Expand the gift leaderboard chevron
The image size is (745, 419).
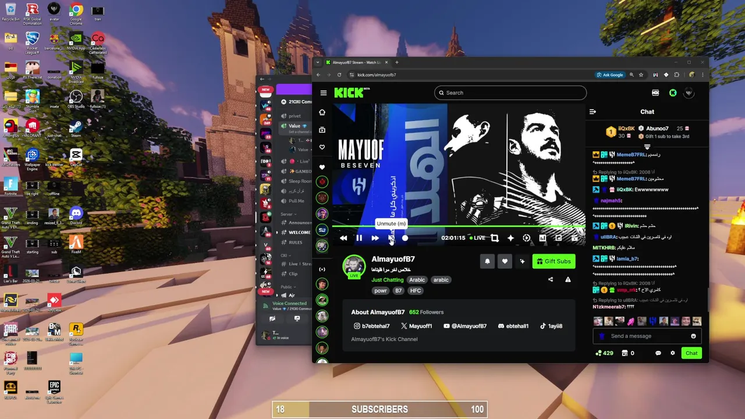(x=647, y=146)
